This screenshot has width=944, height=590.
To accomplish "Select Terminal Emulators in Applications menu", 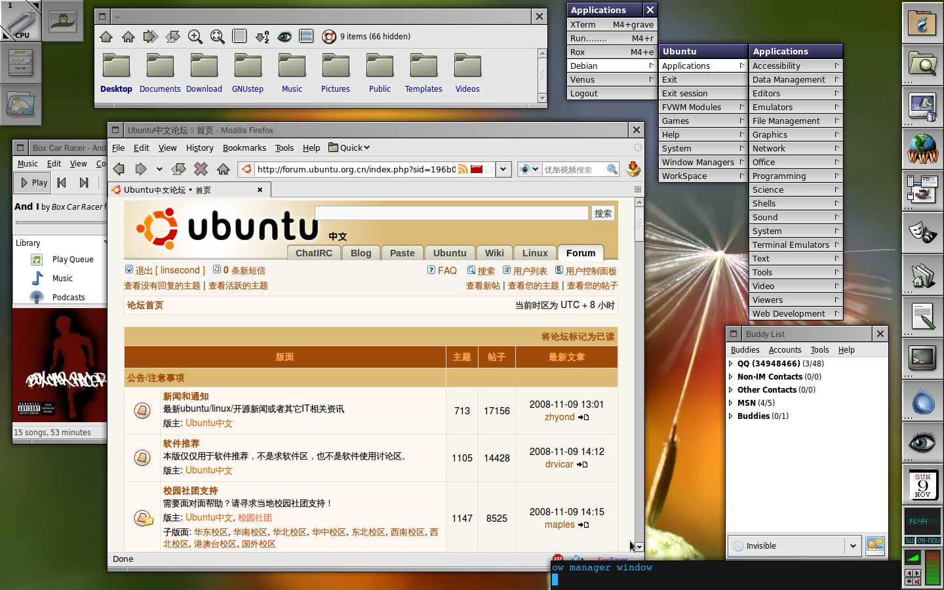I will [796, 245].
